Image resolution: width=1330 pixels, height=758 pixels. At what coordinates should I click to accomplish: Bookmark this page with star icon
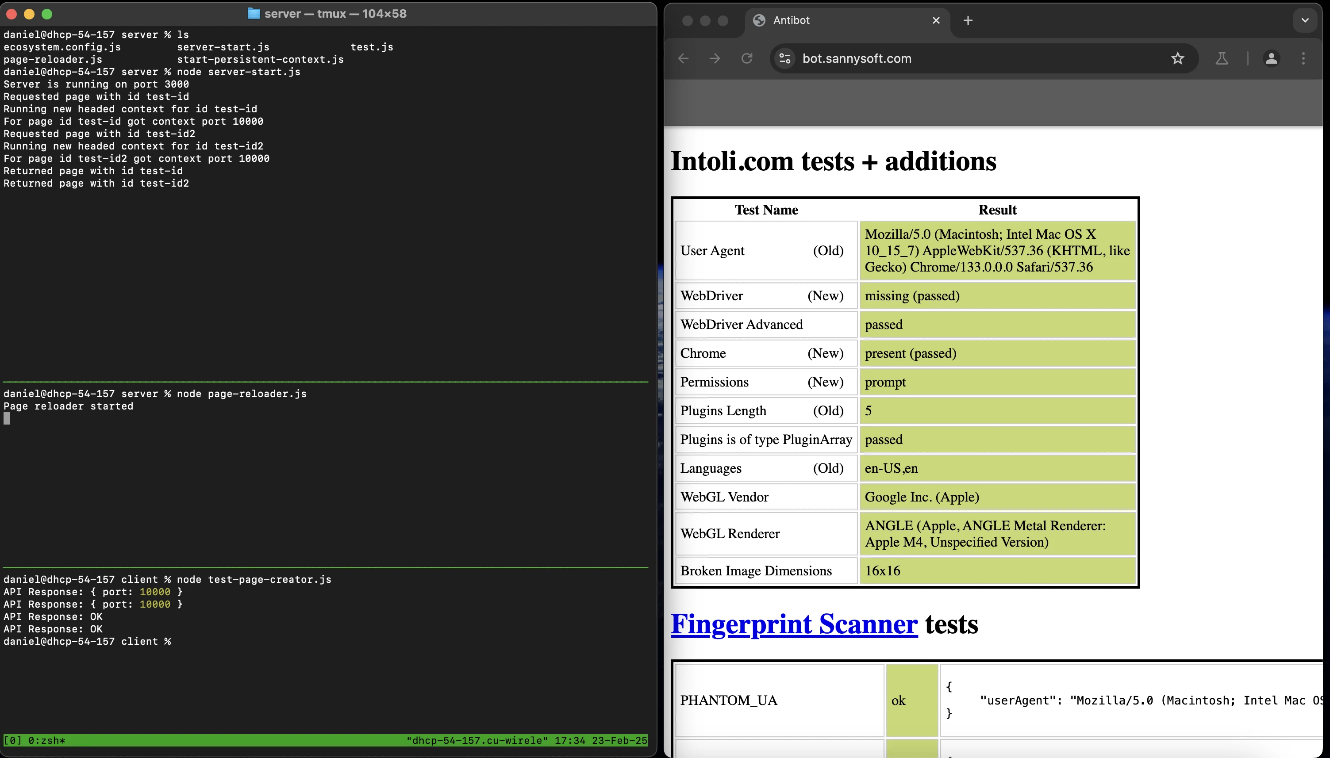(x=1177, y=58)
